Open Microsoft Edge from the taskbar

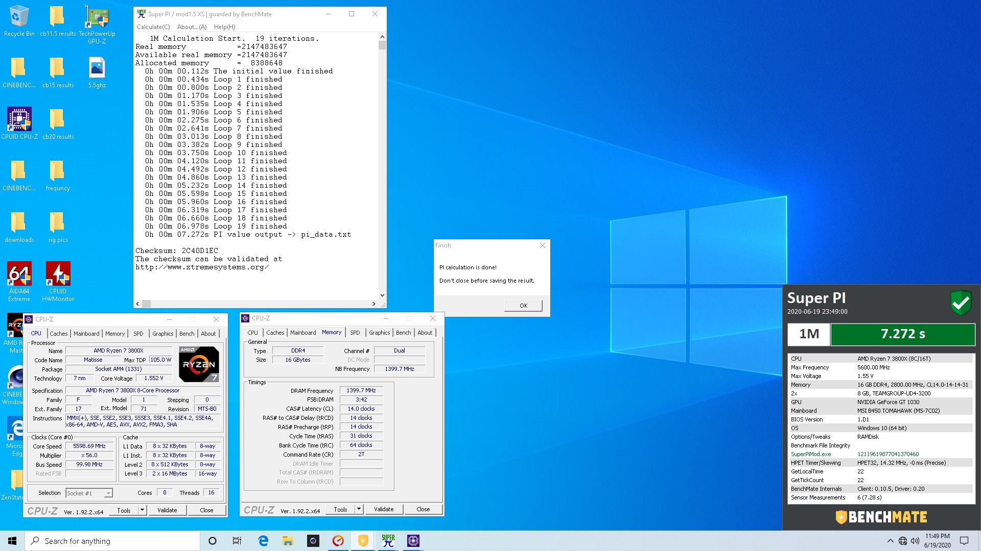263,541
